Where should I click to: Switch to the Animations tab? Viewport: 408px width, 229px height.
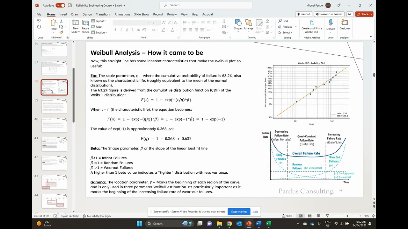click(x=122, y=14)
